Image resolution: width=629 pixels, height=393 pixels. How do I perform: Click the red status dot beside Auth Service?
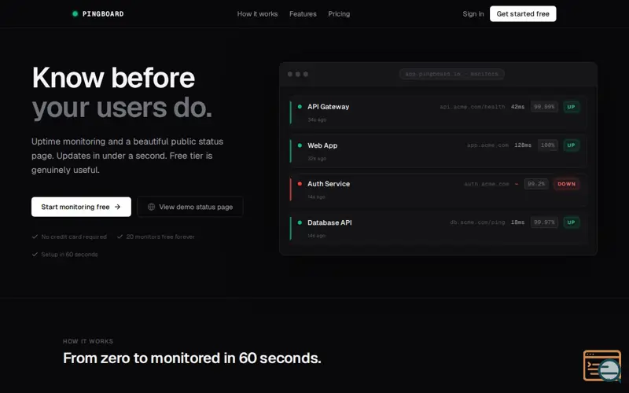(300, 184)
